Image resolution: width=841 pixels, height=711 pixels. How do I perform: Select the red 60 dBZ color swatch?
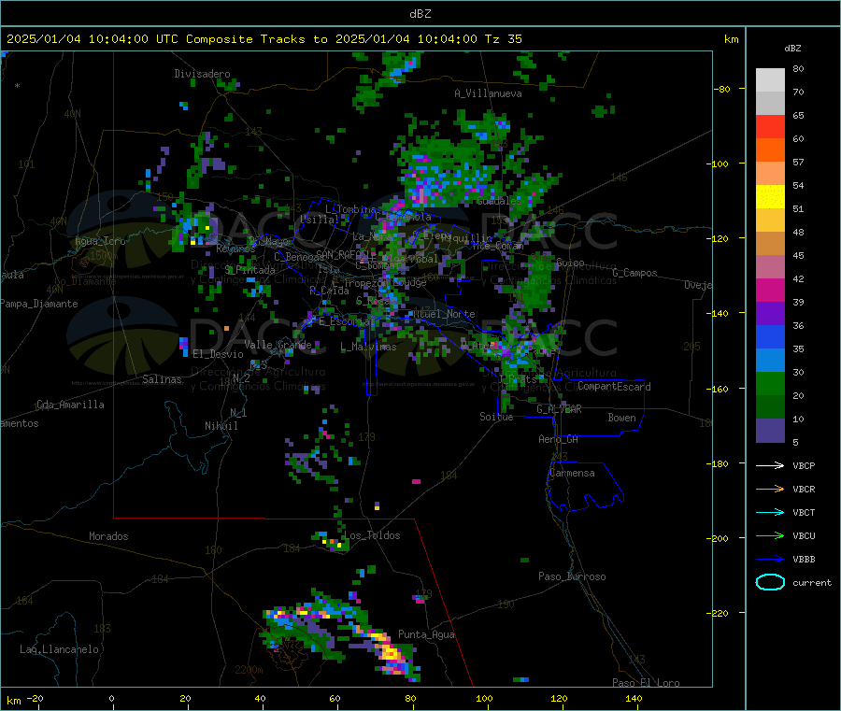(x=770, y=126)
